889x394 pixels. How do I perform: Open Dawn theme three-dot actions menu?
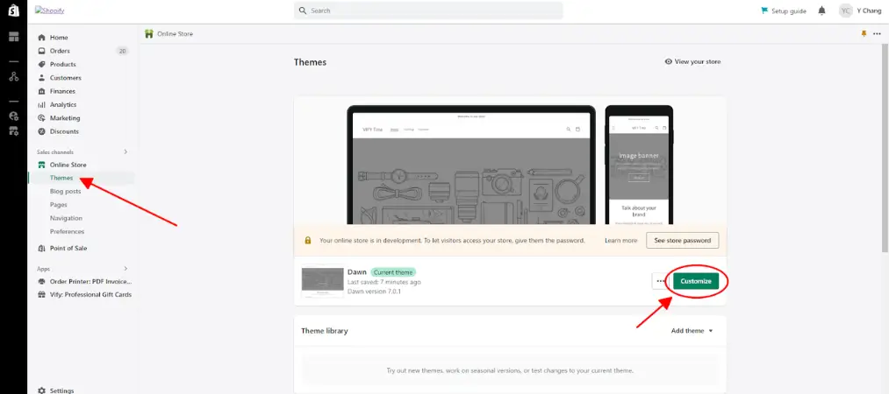coord(661,281)
